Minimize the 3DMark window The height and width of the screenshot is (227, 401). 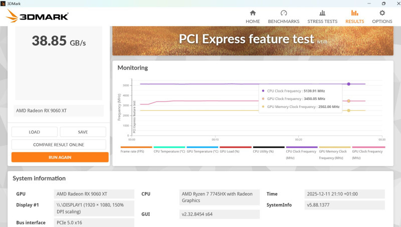(x=369, y=3)
